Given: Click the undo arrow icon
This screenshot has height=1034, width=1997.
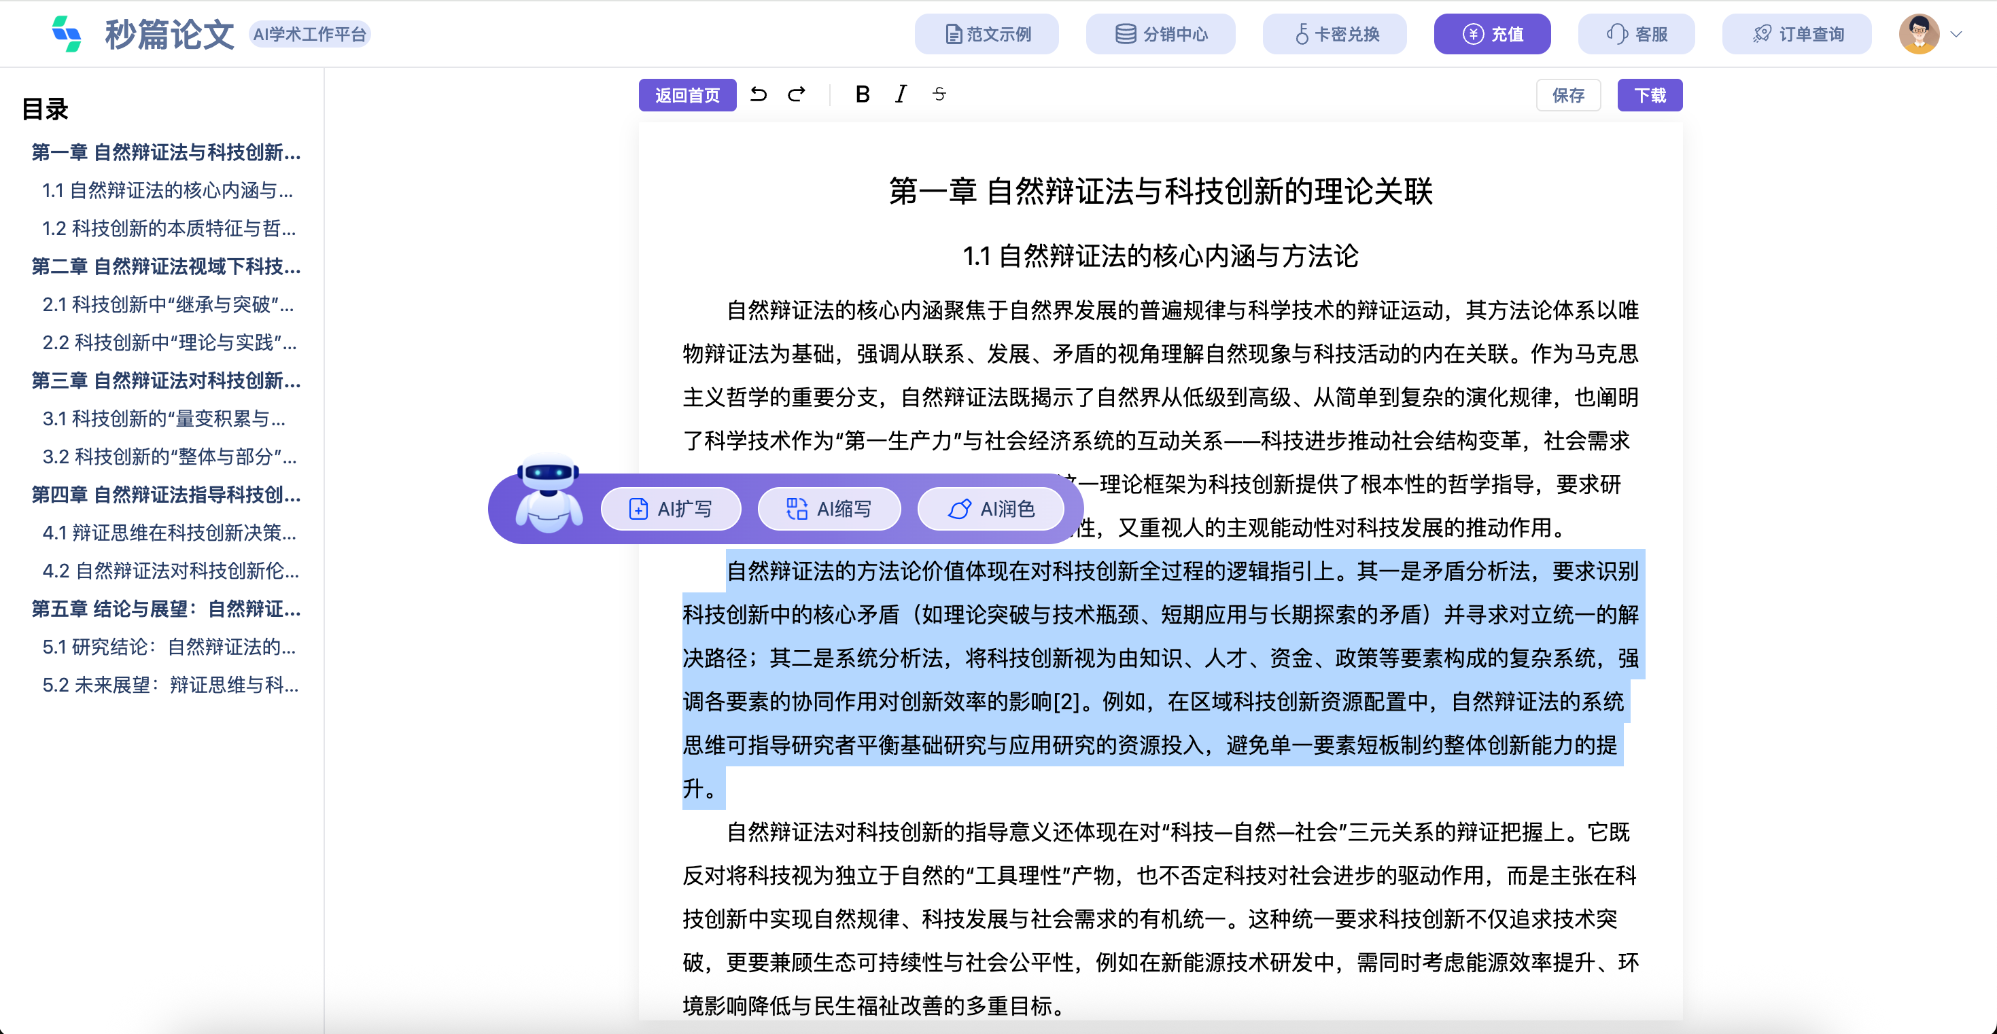Looking at the screenshot, I should click(758, 94).
